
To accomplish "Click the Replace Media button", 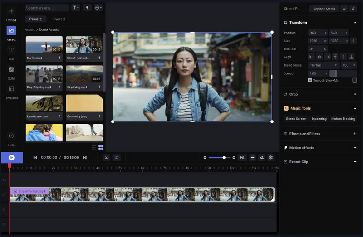I will tap(324, 9).
